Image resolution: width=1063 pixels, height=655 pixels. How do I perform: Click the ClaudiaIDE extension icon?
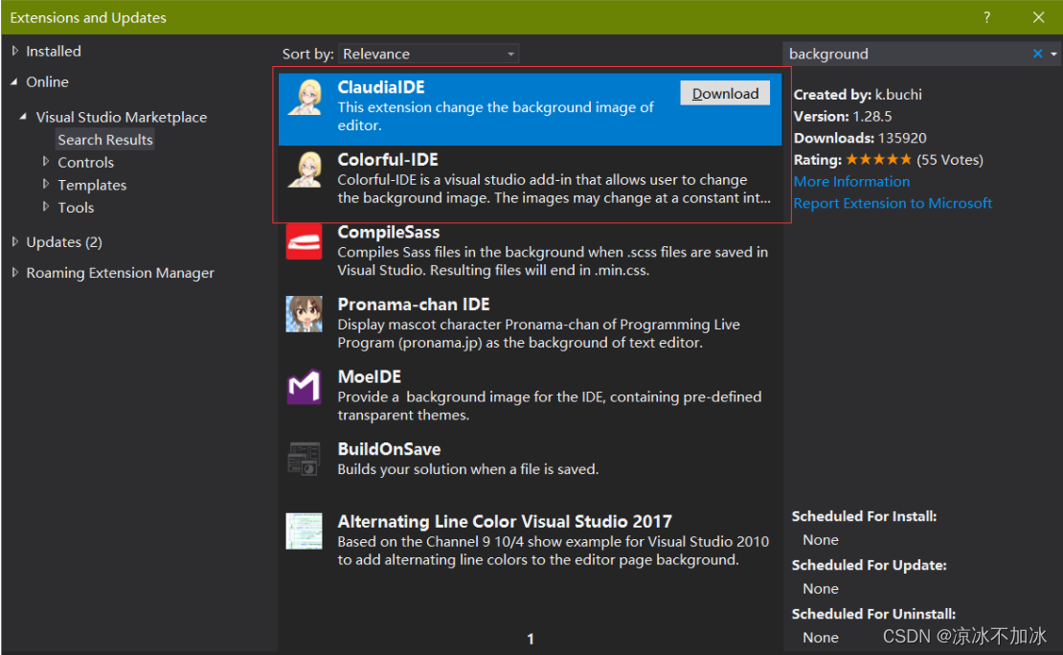(305, 97)
